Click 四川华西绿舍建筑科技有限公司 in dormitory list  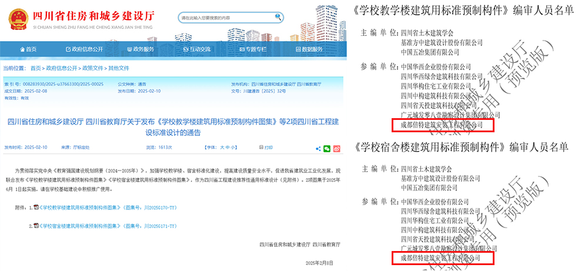440,211
